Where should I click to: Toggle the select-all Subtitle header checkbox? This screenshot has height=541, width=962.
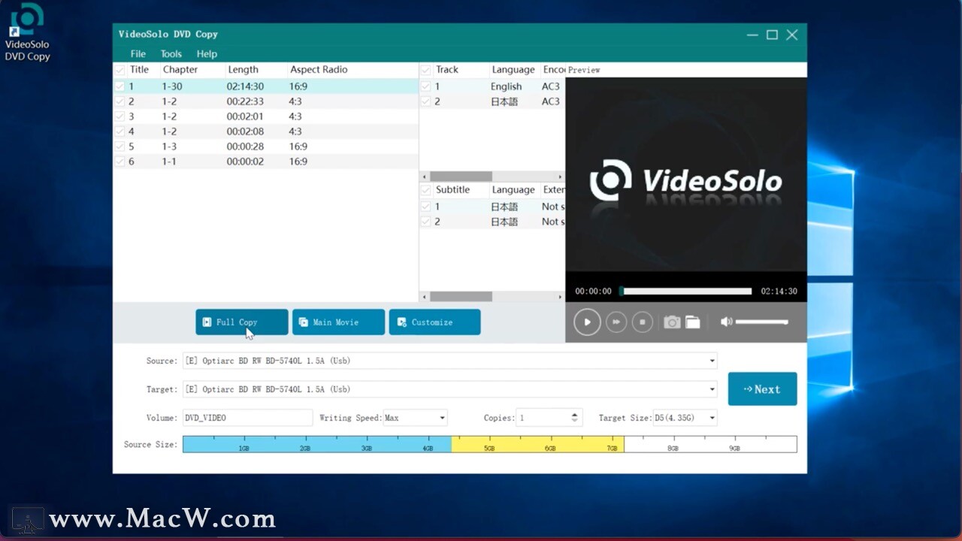(x=425, y=190)
